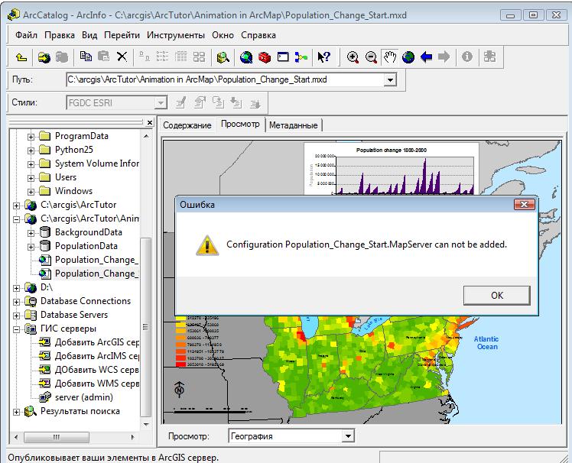This screenshot has width=572, height=463.
Task: Click the greyed forward extent arrow
Action: click(444, 57)
